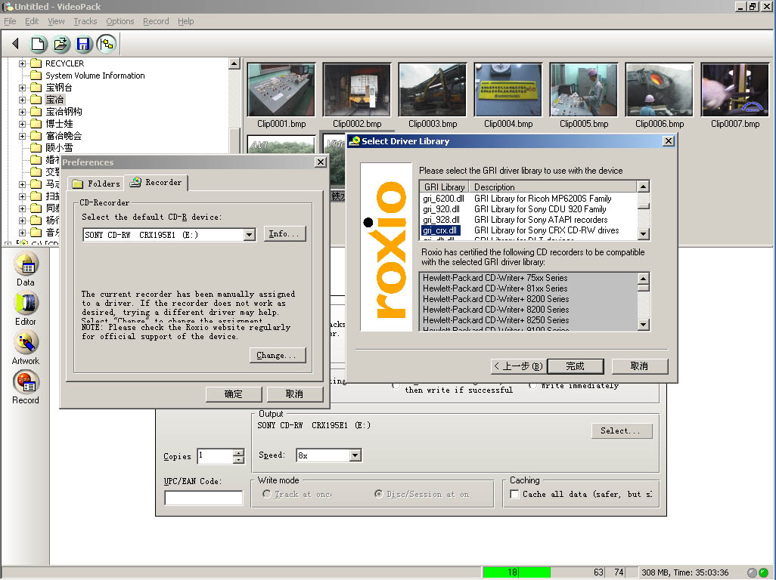Select Write immediately radio button
The height and width of the screenshot is (580, 776).
532,385
